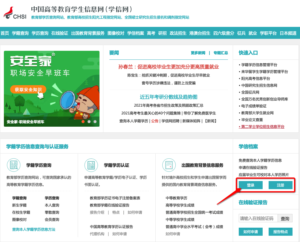Open 2021年高考各省市招生政策 article
Image resolution: width=300 pixels, height=242 pixels.
pos(169,105)
